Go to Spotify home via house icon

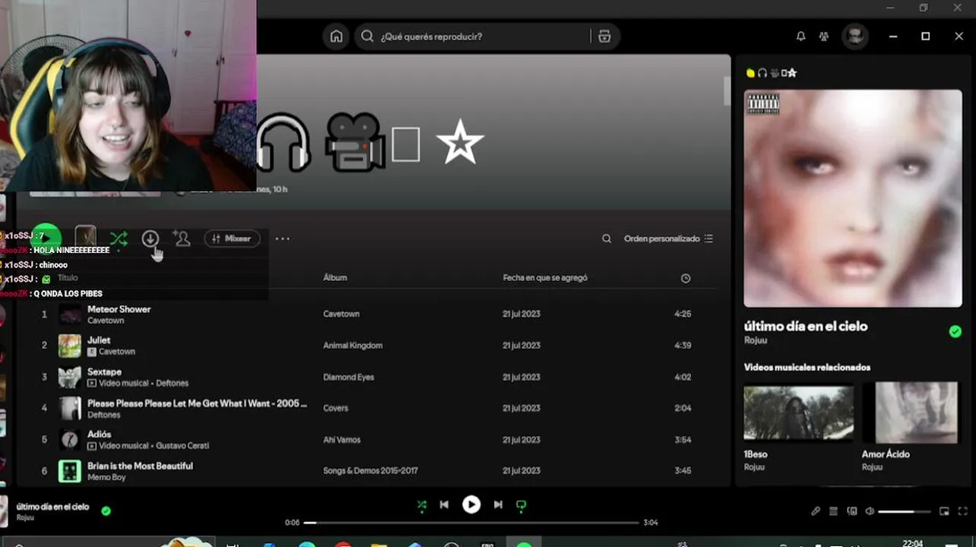click(x=336, y=36)
